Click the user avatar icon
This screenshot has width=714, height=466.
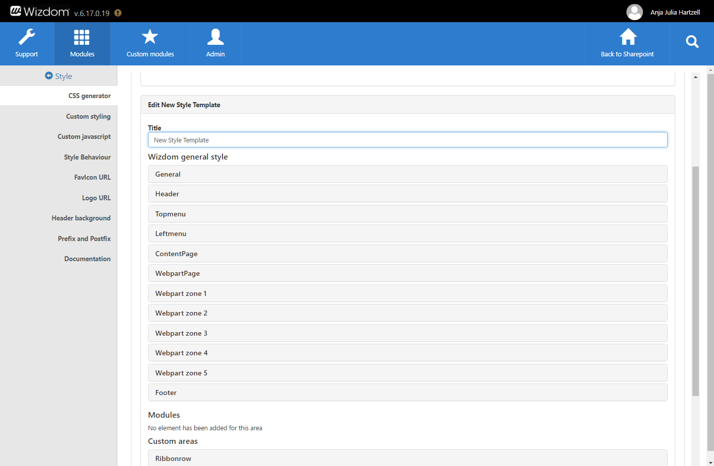click(634, 12)
